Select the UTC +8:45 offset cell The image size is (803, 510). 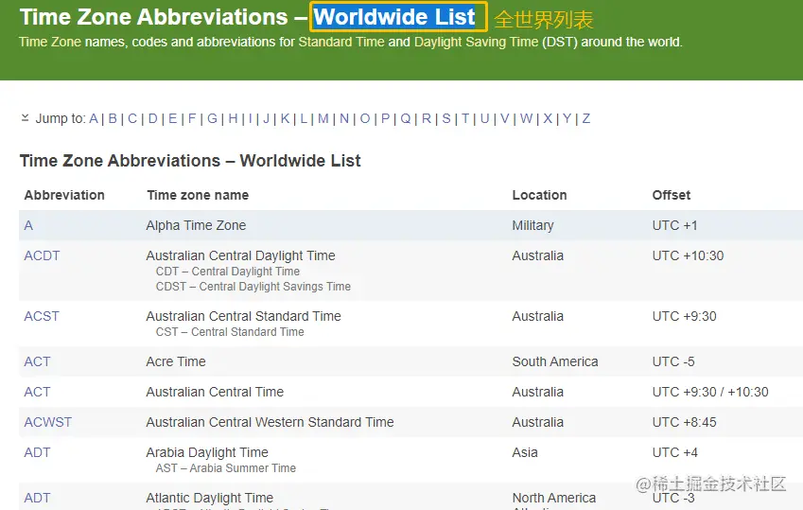coord(684,422)
